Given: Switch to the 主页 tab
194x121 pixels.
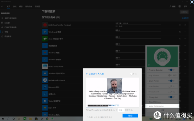Looking at the screenshot, I should coord(8,6).
